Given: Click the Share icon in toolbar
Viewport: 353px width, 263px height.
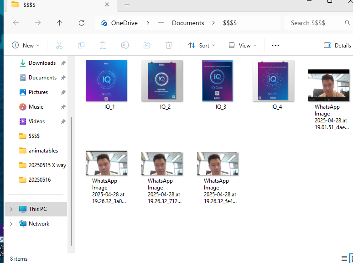Looking at the screenshot, I should (x=147, y=45).
